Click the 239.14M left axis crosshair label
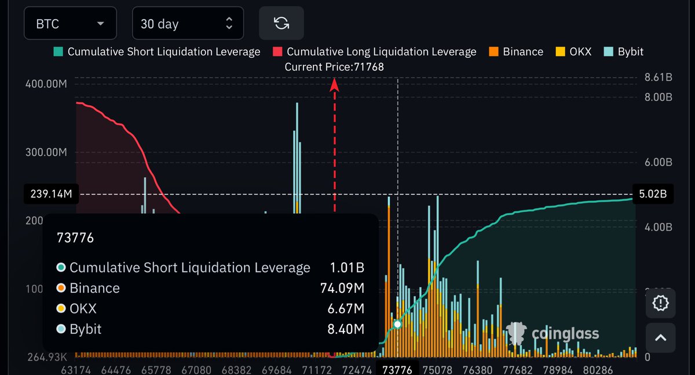The width and height of the screenshot is (695, 375). pyautogui.click(x=49, y=194)
